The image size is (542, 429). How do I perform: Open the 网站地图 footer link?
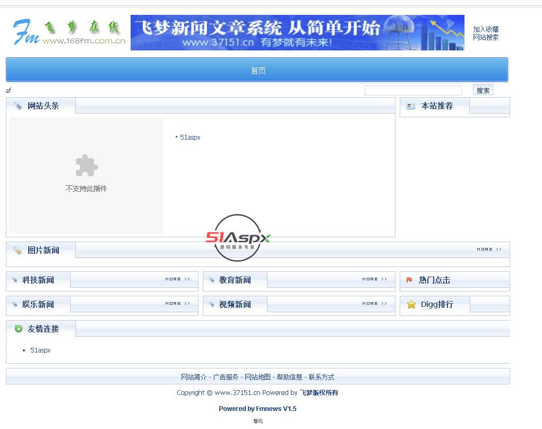[x=257, y=377]
